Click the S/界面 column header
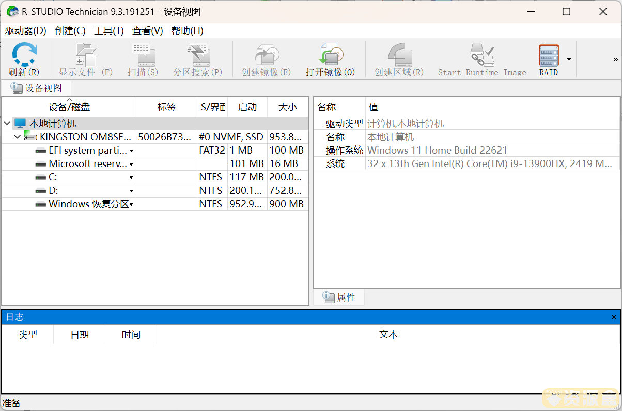622x411 pixels. 212,107
